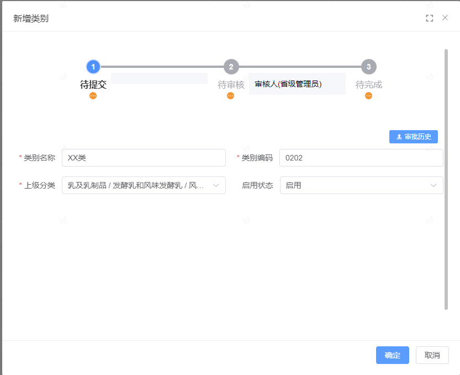Open the orange ellipsis icon under 待完成
460x375 pixels.
[x=368, y=96]
